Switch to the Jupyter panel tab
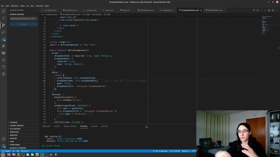 (x=104, y=126)
